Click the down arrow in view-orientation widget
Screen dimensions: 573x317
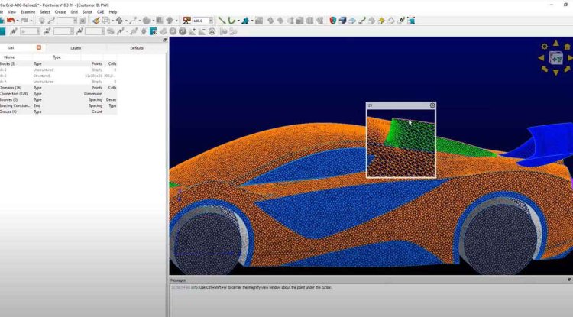pos(556,73)
